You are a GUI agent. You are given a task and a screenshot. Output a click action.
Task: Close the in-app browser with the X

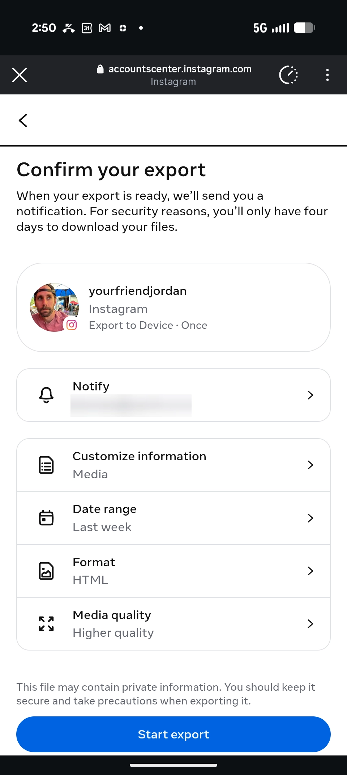20,75
